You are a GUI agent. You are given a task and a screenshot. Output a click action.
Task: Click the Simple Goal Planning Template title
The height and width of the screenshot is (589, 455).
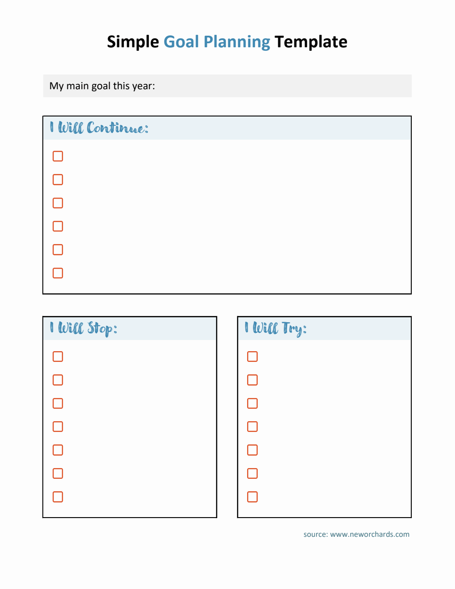[x=227, y=42]
